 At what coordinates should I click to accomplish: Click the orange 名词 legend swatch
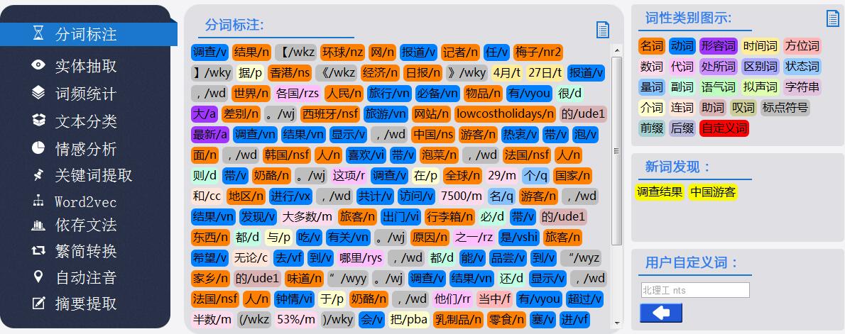coord(652,45)
